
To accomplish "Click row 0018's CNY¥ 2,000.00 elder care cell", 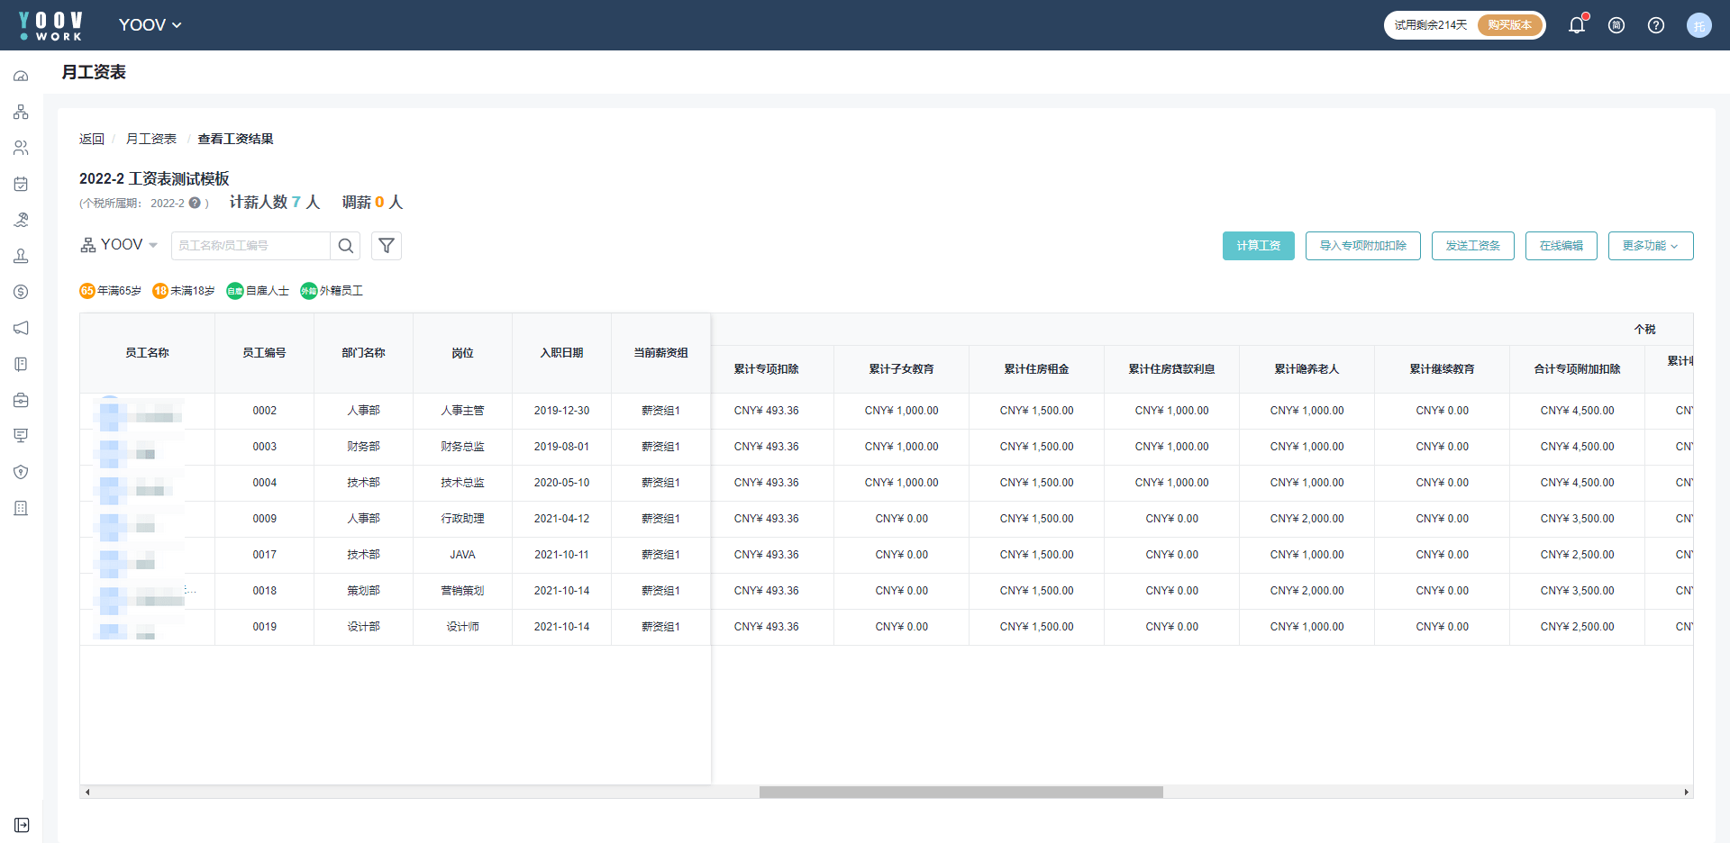I will pos(1307,591).
